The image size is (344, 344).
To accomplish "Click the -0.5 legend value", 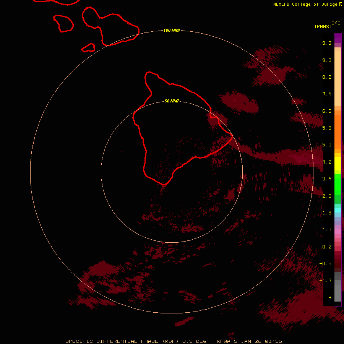I will coord(325,263).
